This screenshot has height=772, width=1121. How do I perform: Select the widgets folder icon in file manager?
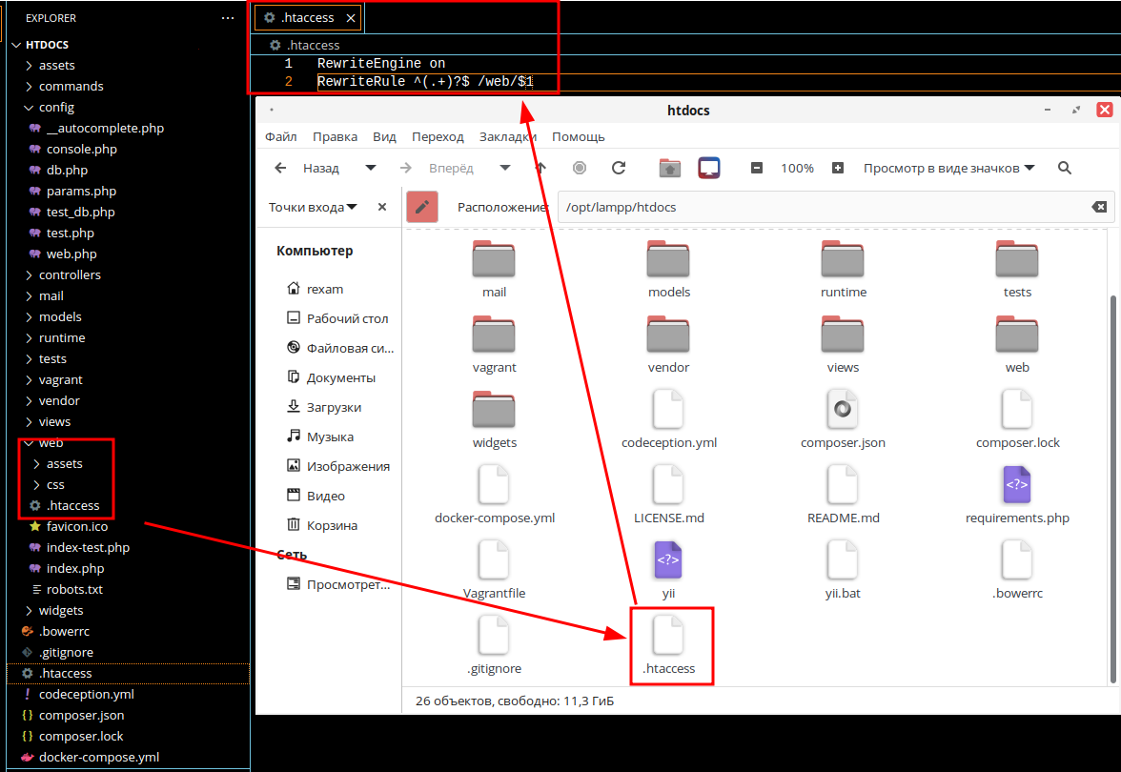[494, 410]
